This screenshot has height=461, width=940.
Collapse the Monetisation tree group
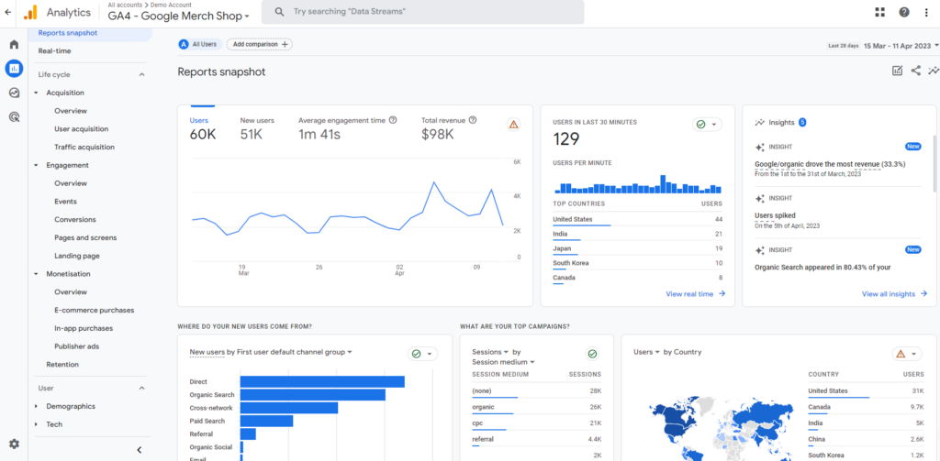(36, 274)
